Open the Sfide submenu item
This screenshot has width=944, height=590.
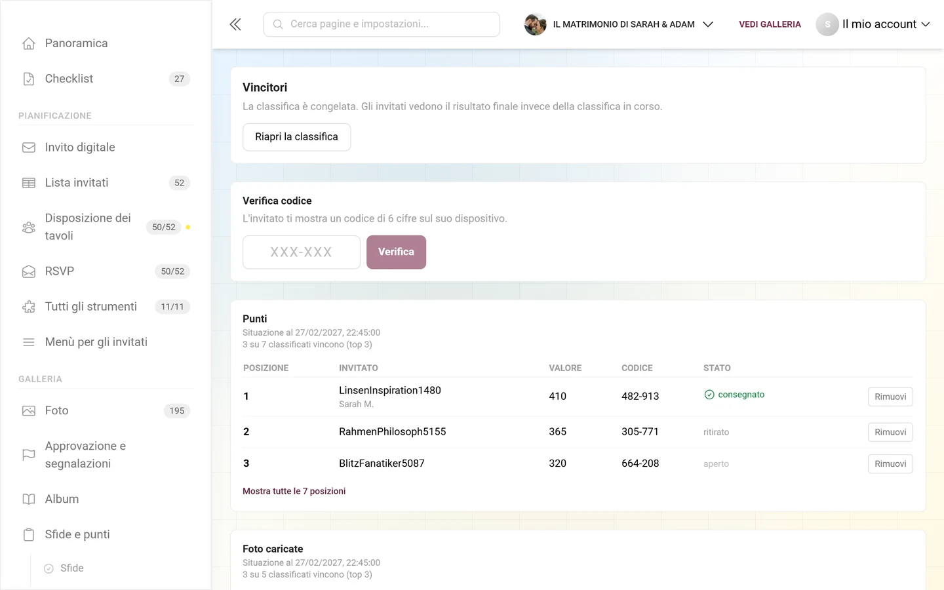tap(72, 568)
